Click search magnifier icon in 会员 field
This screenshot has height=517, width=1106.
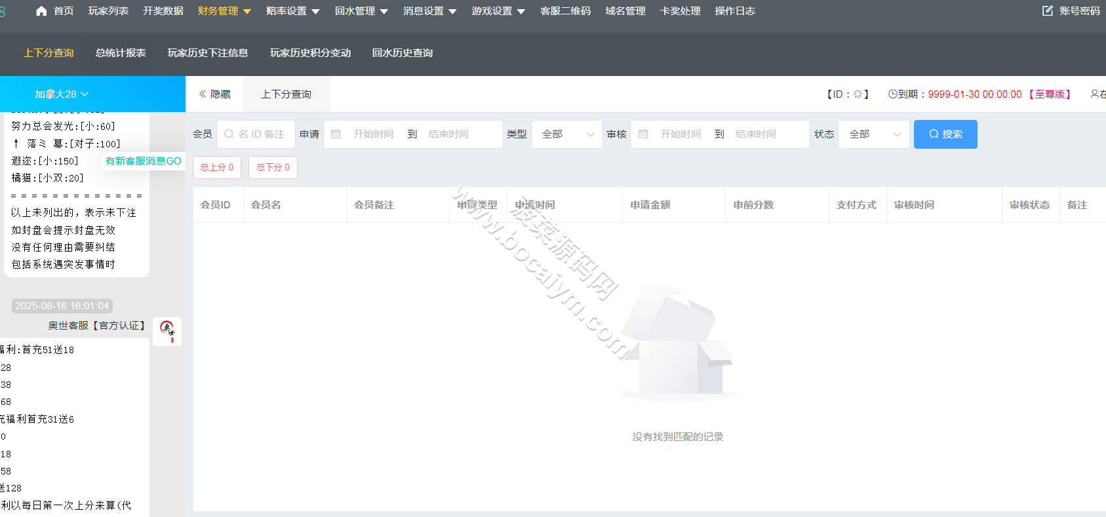point(229,134)
